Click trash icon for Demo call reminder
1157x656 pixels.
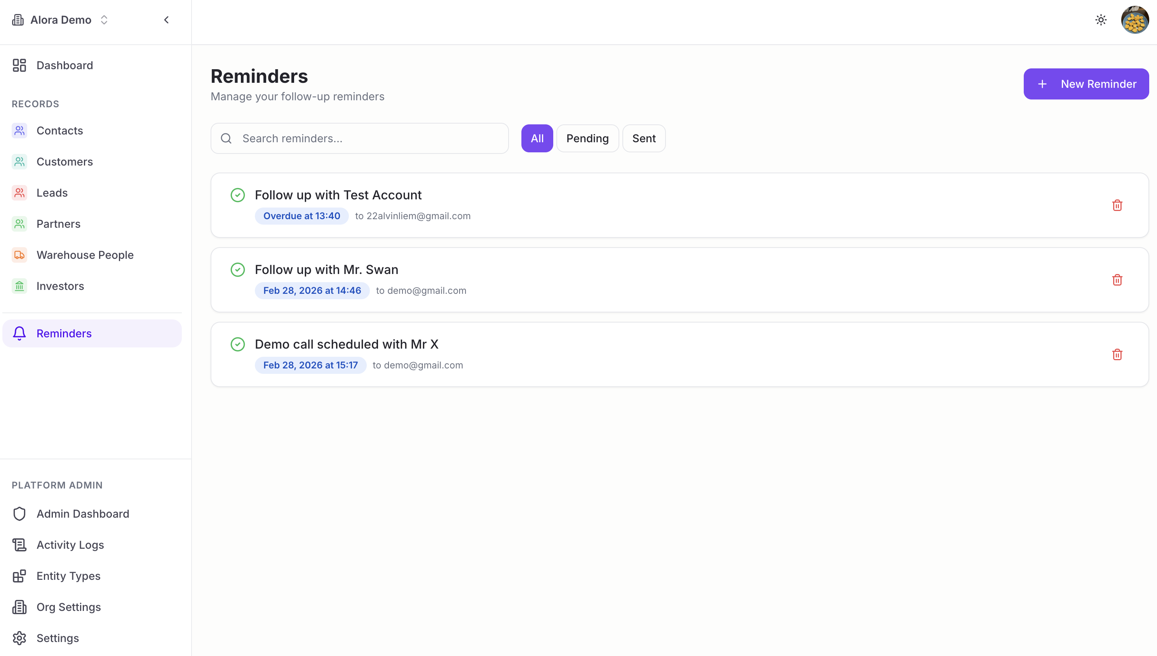[1117, 354]
